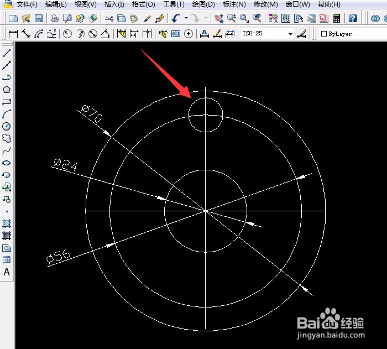This screenshot has width=387, height=349.
Task: Click the Jogged radius dimension tool
Action: tap(80, 34)
